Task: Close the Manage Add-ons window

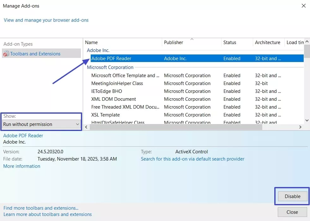Action: (x=303, y=6)
